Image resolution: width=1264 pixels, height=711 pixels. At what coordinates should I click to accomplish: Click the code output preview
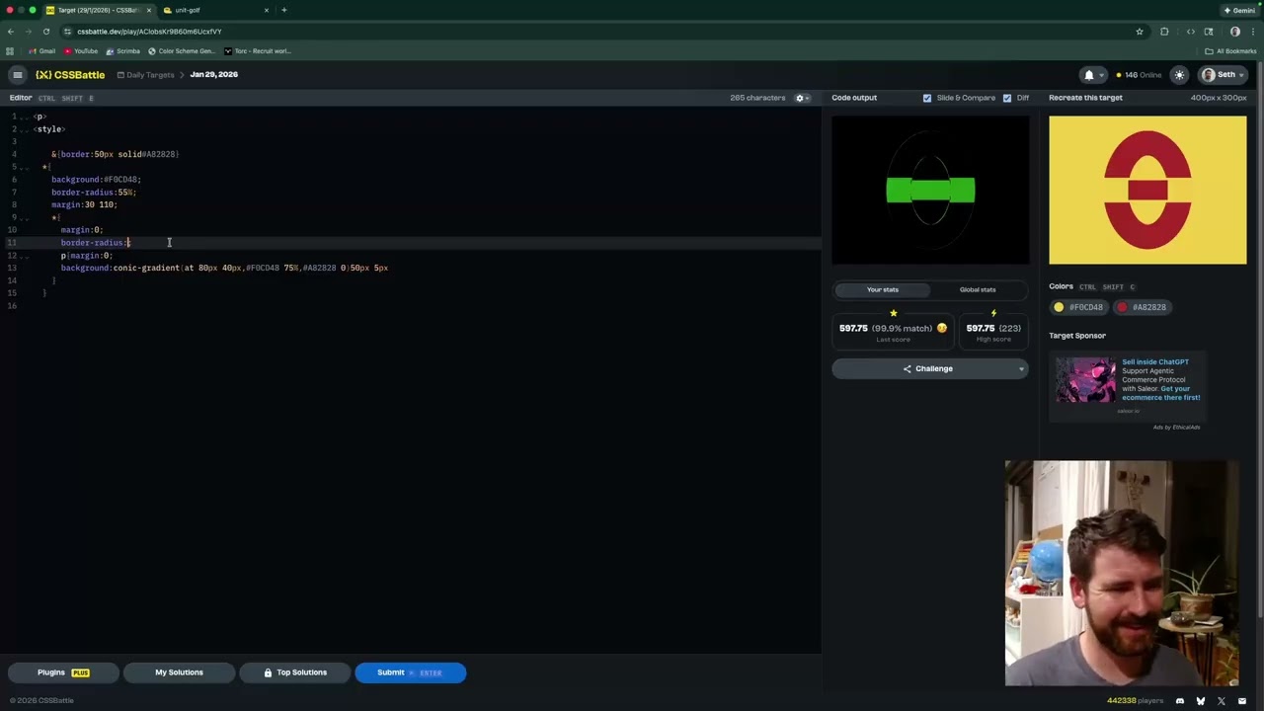point(930,191)
